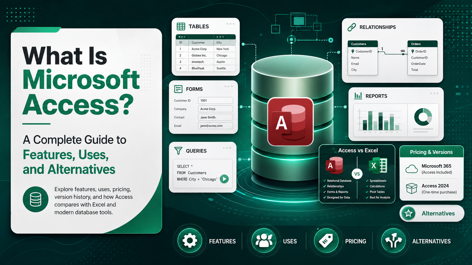Open the Tables card three-dot menu
This screenshot has height=265, width=472.
pyautogui.click(x=230, y=24)
